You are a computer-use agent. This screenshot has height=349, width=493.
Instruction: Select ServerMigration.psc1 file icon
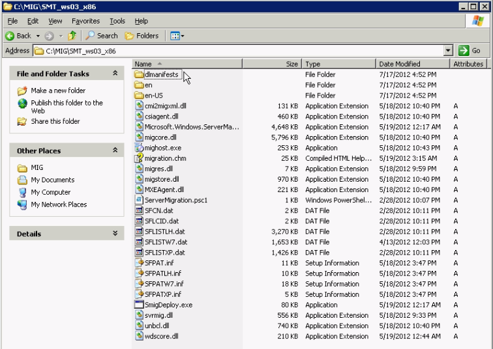pyautogui.click(x=139, y=200)
